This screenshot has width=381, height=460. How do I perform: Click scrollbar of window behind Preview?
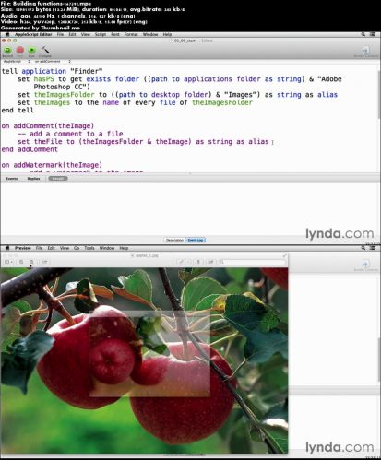(379, 360)
